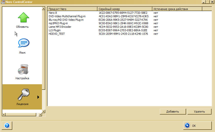Screen dimensions: 215x132
Task: Minimize the Nero ControlCenter window
Action: tap(204, 2)
